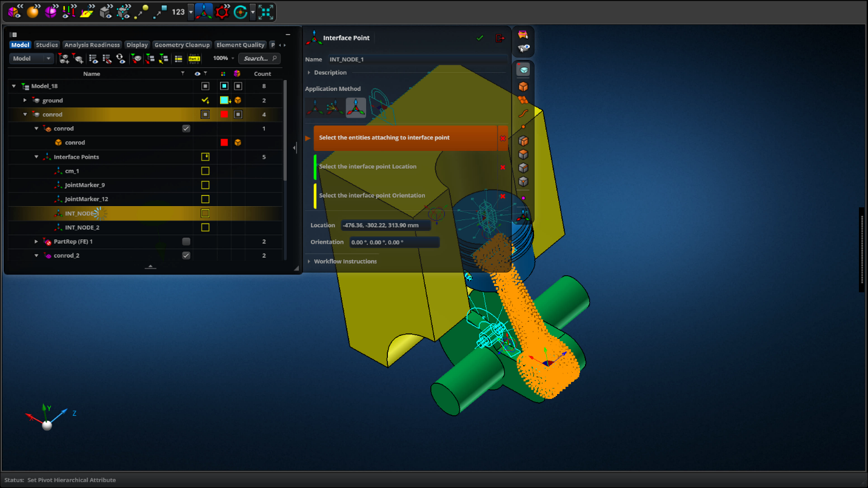Click the green checkmark to confirm Interface Point
This screenshot has width=868, height=488.
pos(479,38)
